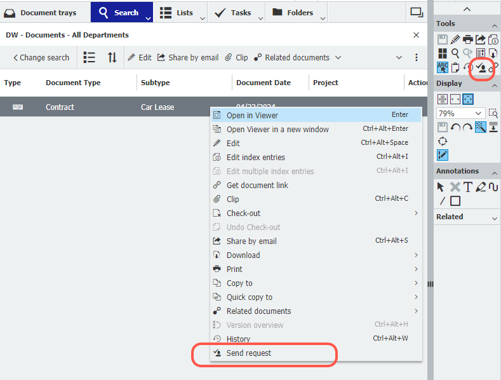The image size is (501, 380).
Task: Sort by the Document Type column header
Action: [x=73, y=83]
